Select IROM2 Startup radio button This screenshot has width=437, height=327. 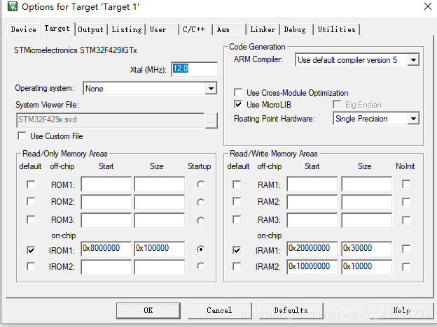(x=200, y=266)
